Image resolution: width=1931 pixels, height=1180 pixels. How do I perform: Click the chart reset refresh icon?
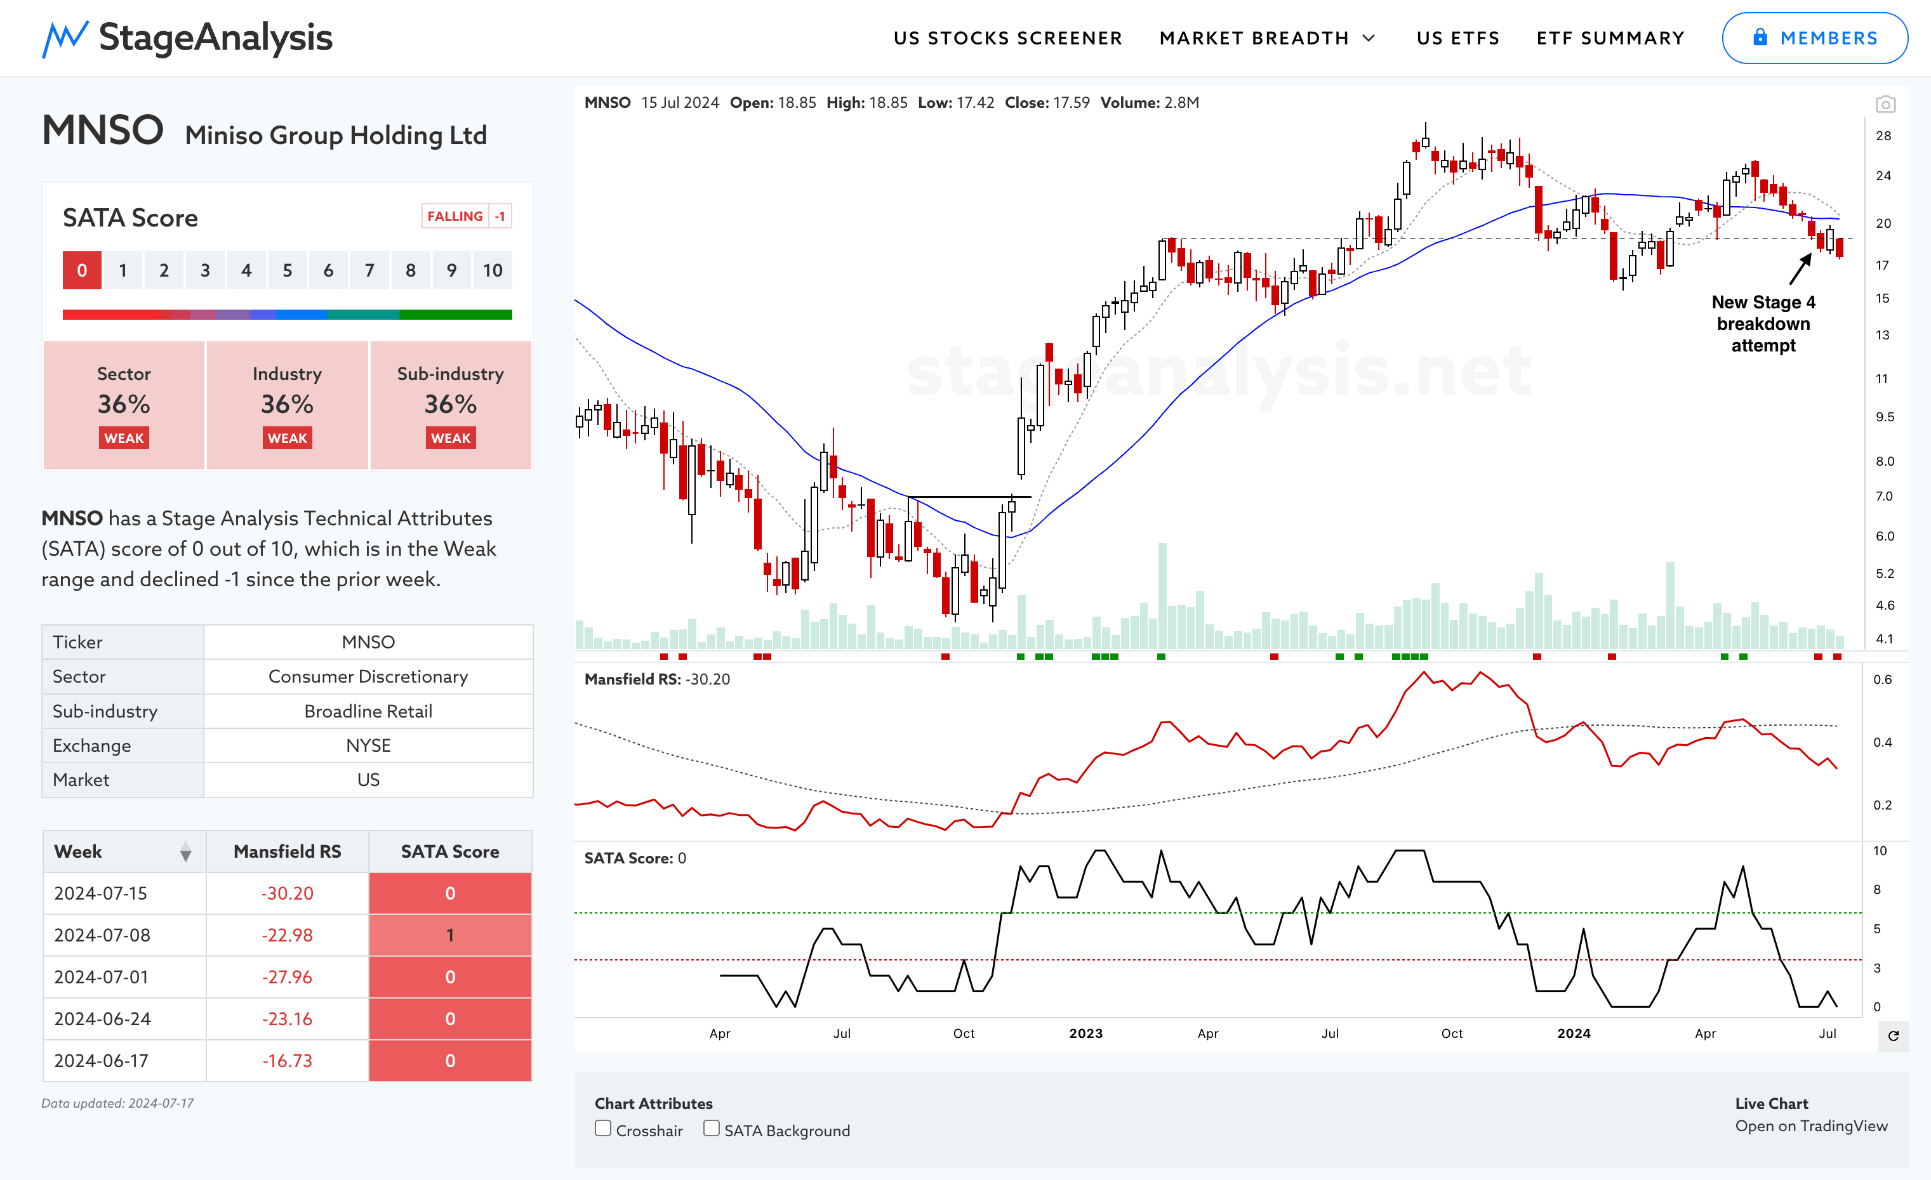click(1894, 1036)
